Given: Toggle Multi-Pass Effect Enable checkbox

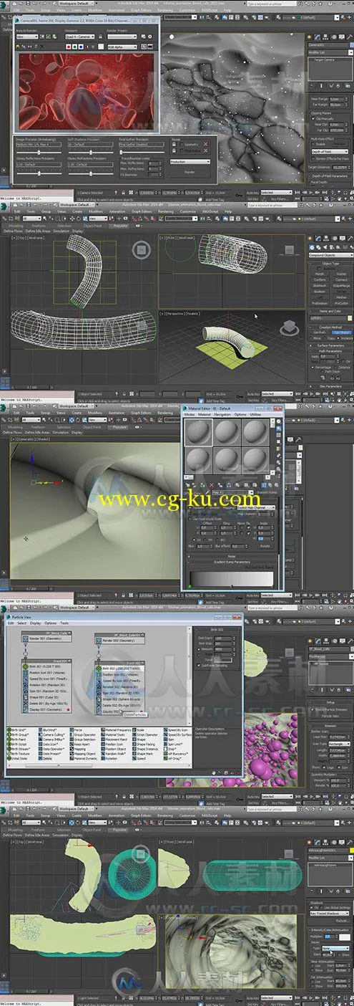Looking at the screenshot, I should pos(313,144).
